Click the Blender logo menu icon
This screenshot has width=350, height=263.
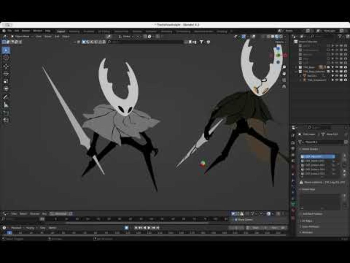4,31
